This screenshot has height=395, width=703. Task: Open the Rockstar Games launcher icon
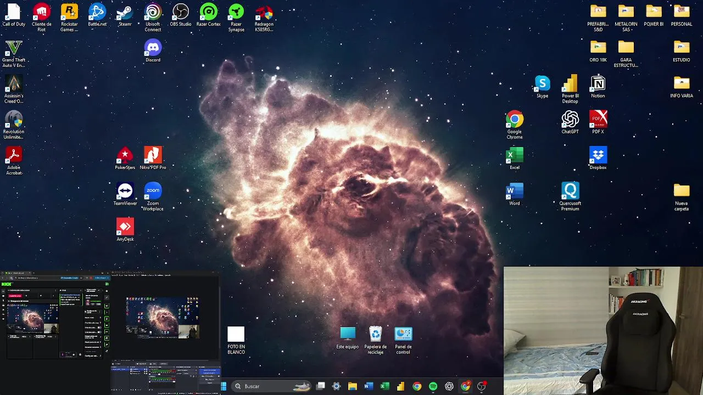(x=69, y=18)
